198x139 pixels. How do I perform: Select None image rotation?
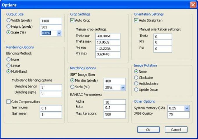136,71
